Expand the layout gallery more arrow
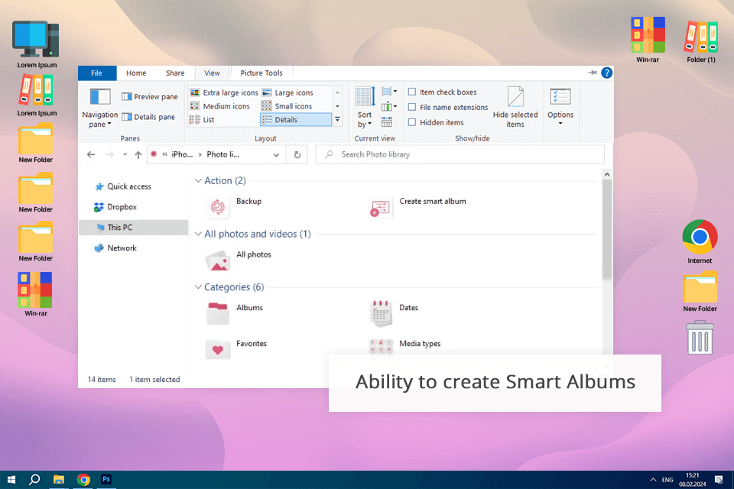734x489 pixels. coord(337,120)
